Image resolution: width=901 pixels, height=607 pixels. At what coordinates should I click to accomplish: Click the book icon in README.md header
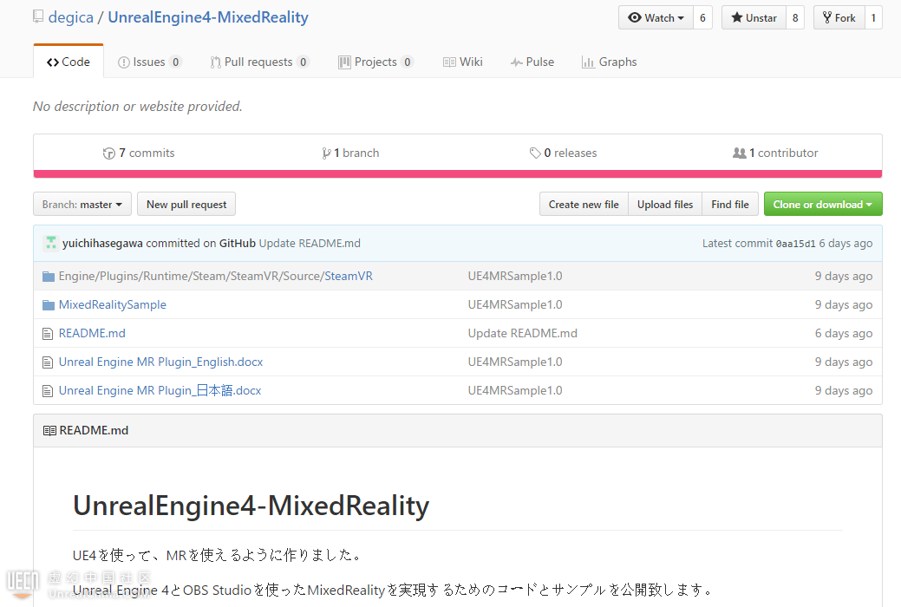[x=49, y=430]
